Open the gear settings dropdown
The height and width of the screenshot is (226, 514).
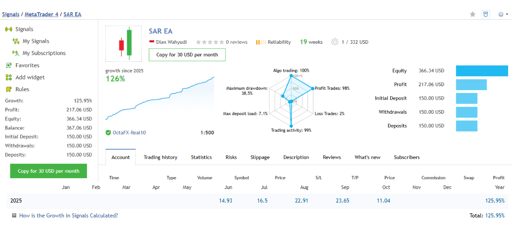pos(502,14)
